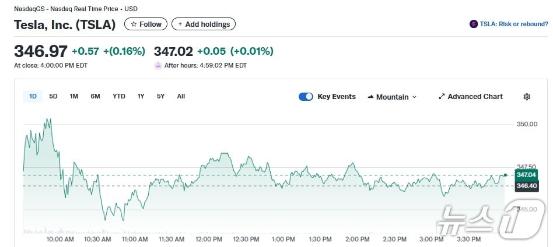Select the YTD range tab

tap(119, 97)
